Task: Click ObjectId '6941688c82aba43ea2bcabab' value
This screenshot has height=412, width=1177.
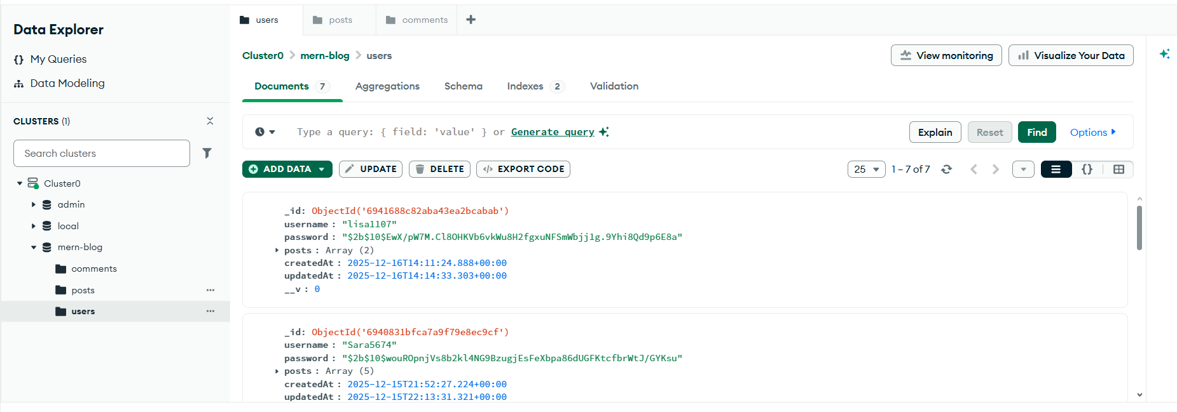Action: (x=410, y=211)
